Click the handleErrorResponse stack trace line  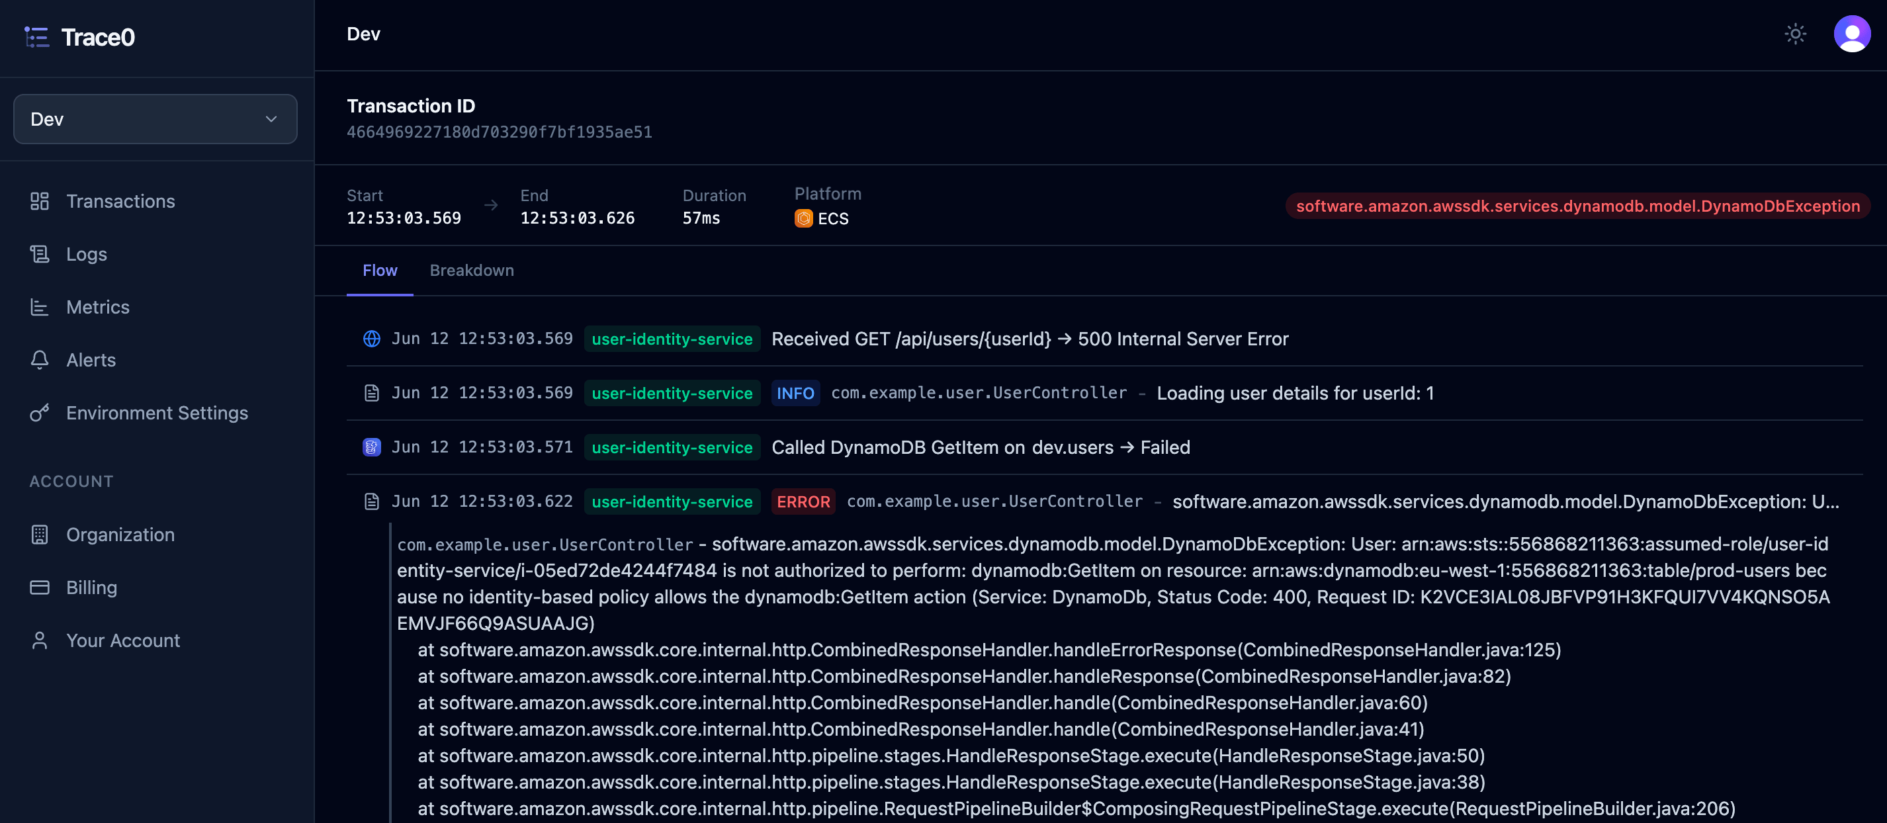coord(989,650)
